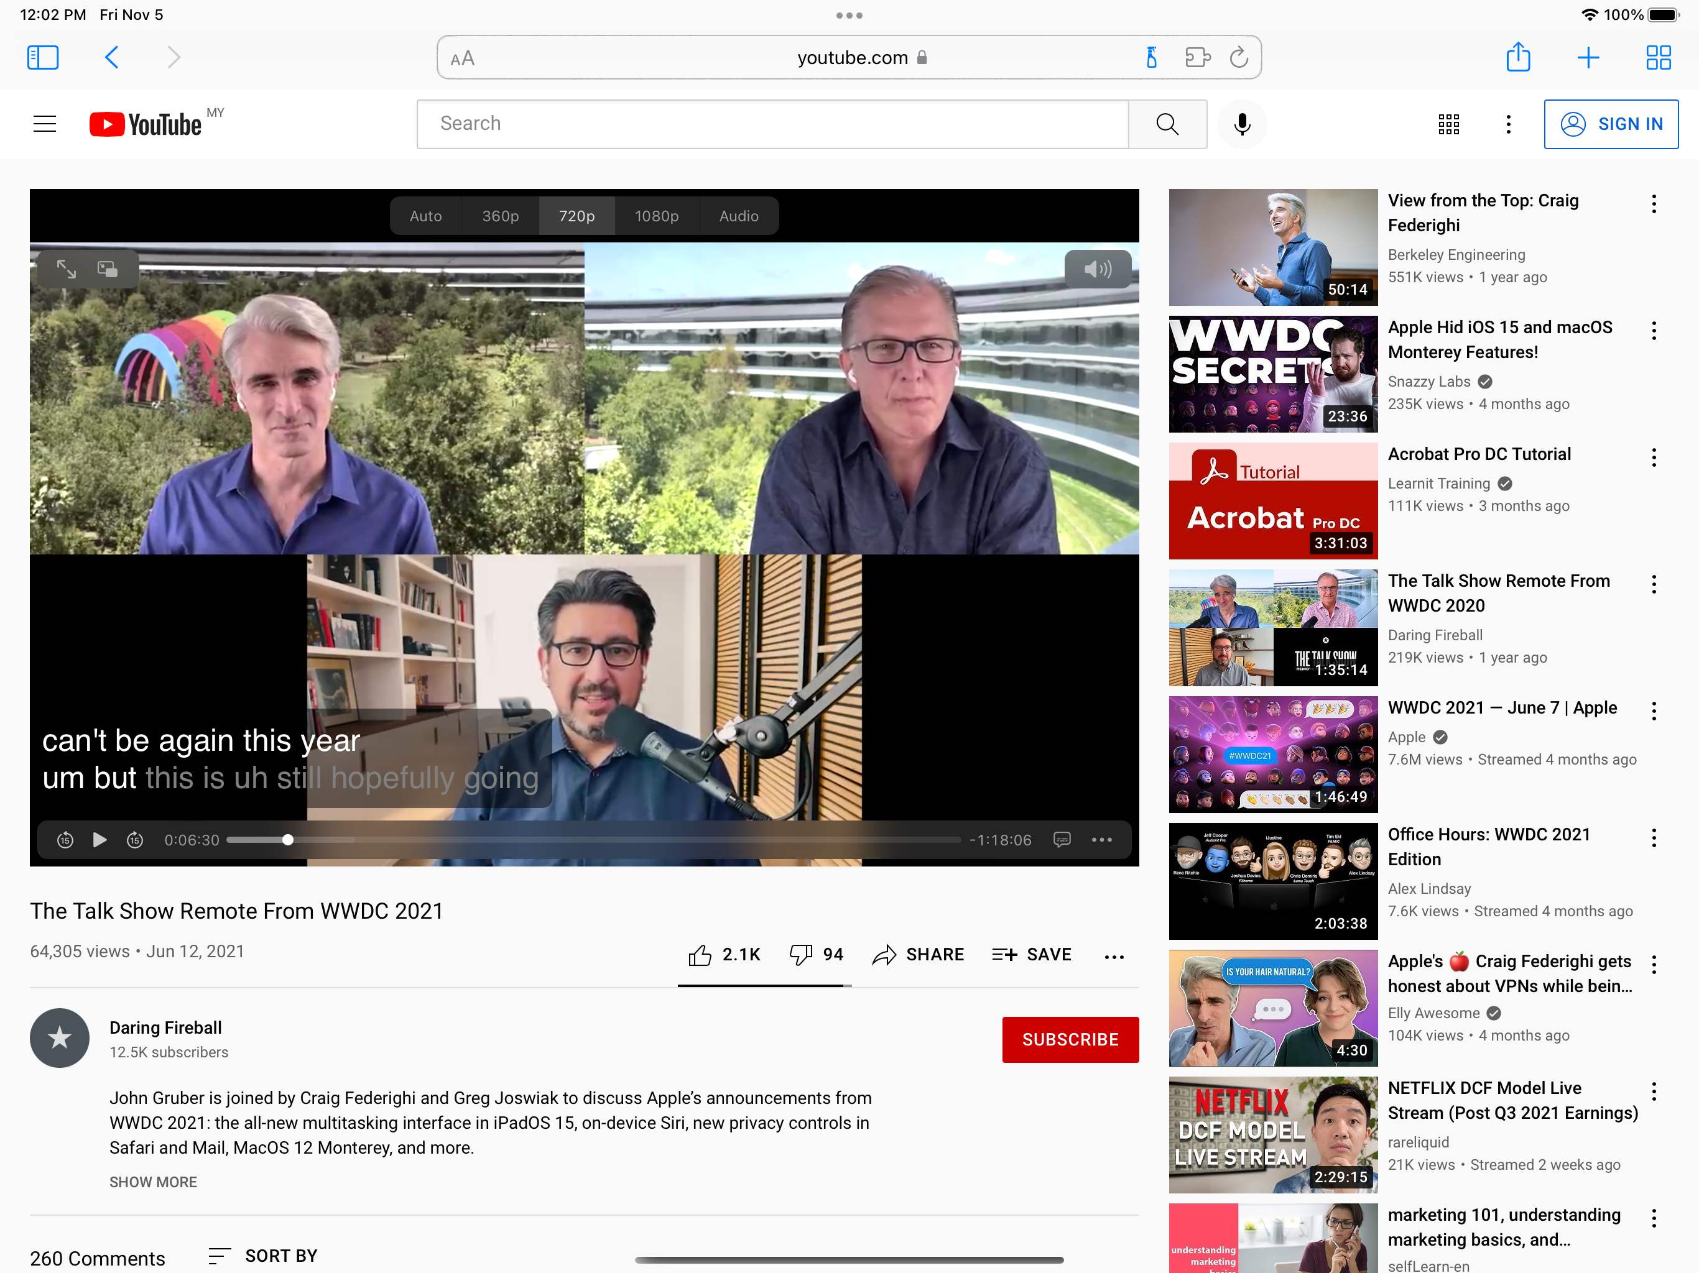The height and width of the screenshot is (1273, 1699).
Task: Click the multitasking three dots at top
Action: tap(849, 16)
